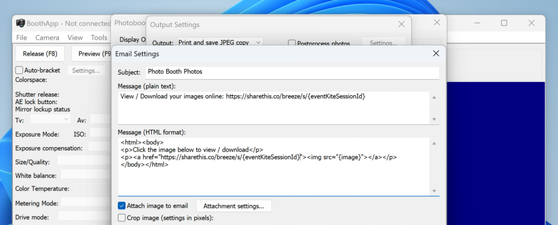558x225 pixels.
Task: Close the Output Settings dialog
Action: click(401, 24)
